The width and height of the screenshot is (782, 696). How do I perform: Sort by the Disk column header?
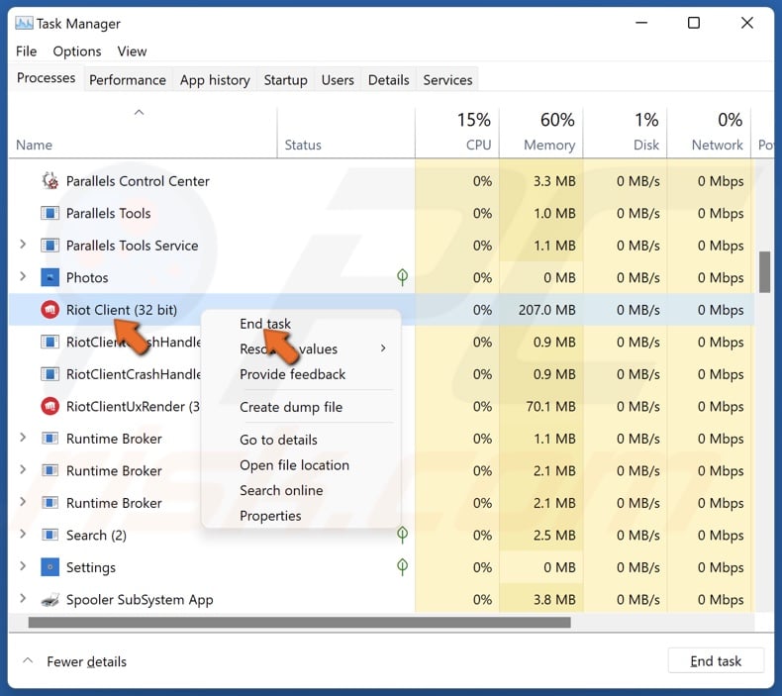click(625, 133)
